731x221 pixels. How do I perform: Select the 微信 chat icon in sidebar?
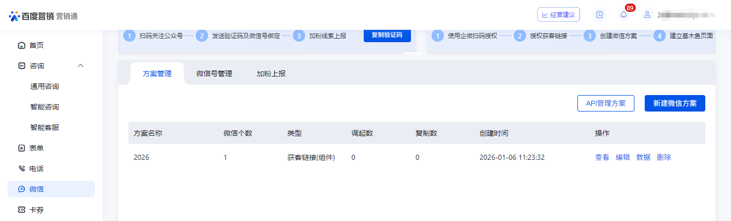pyautogui.click(x=22, y=189)
